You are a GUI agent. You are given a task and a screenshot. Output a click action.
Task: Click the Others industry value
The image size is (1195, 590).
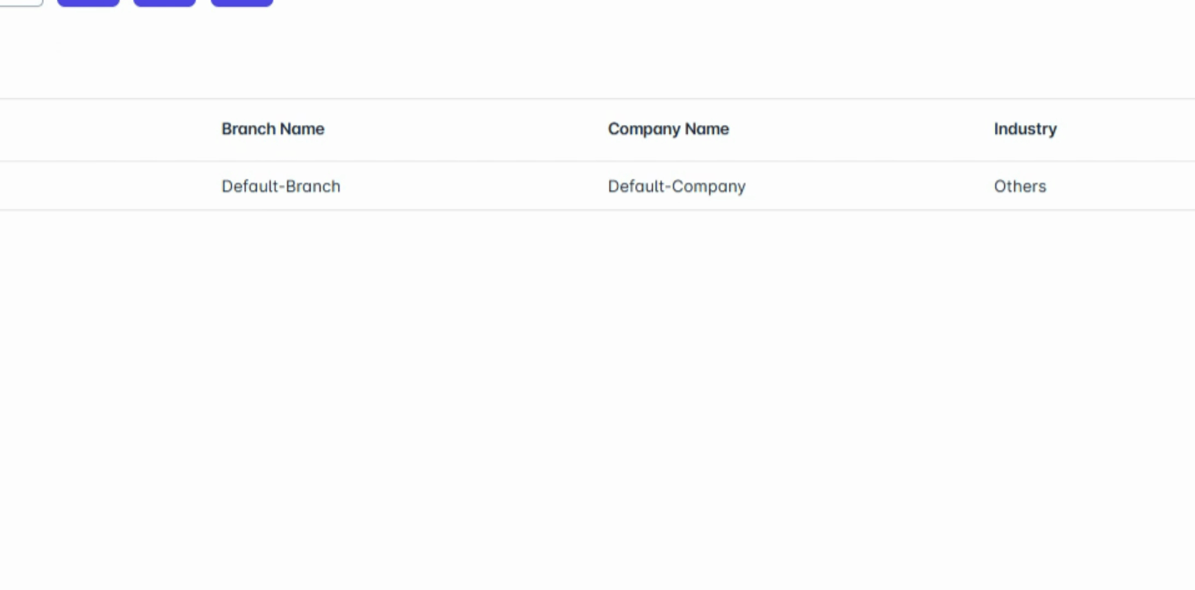coord(1020,186)
